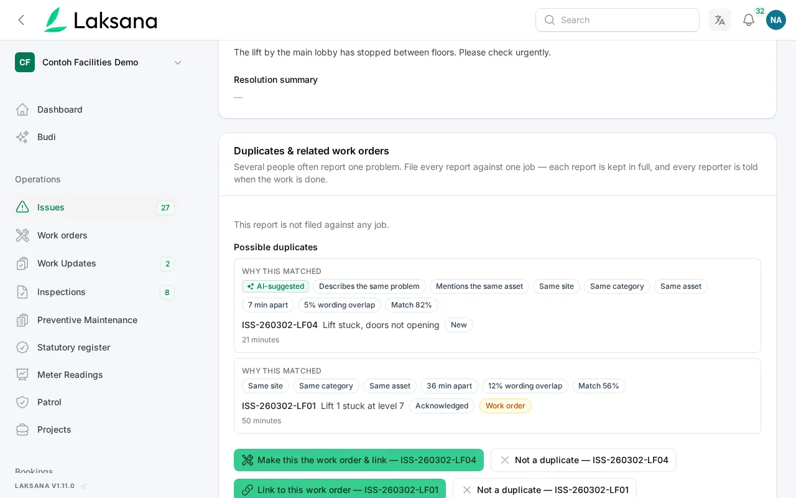796x498 pixels.
Task: Expand the Contoh Facilities Demo switcher
Action: (99, 62)
